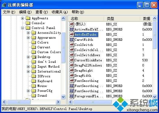Expand the PowerCfg tree node
The width and height of the screenshot is (159, 113).
28,91
